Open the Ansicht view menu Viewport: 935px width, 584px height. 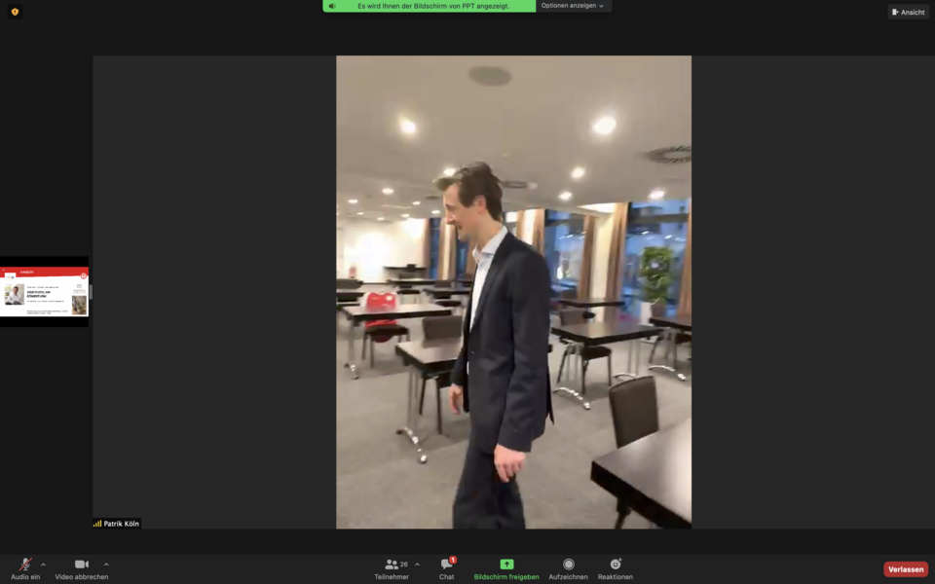tap(908, 12)
